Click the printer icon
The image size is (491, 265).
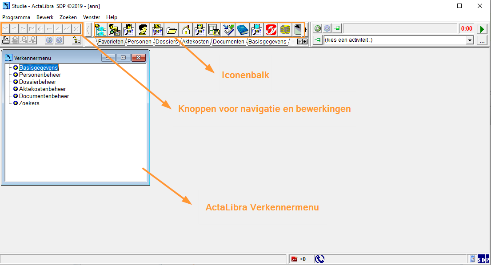[x=6, y=40]
